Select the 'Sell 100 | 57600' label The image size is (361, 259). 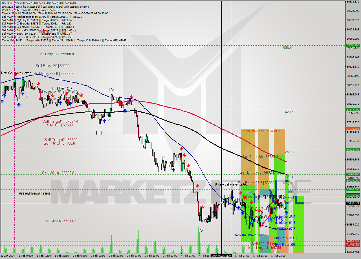click(60, 125)
